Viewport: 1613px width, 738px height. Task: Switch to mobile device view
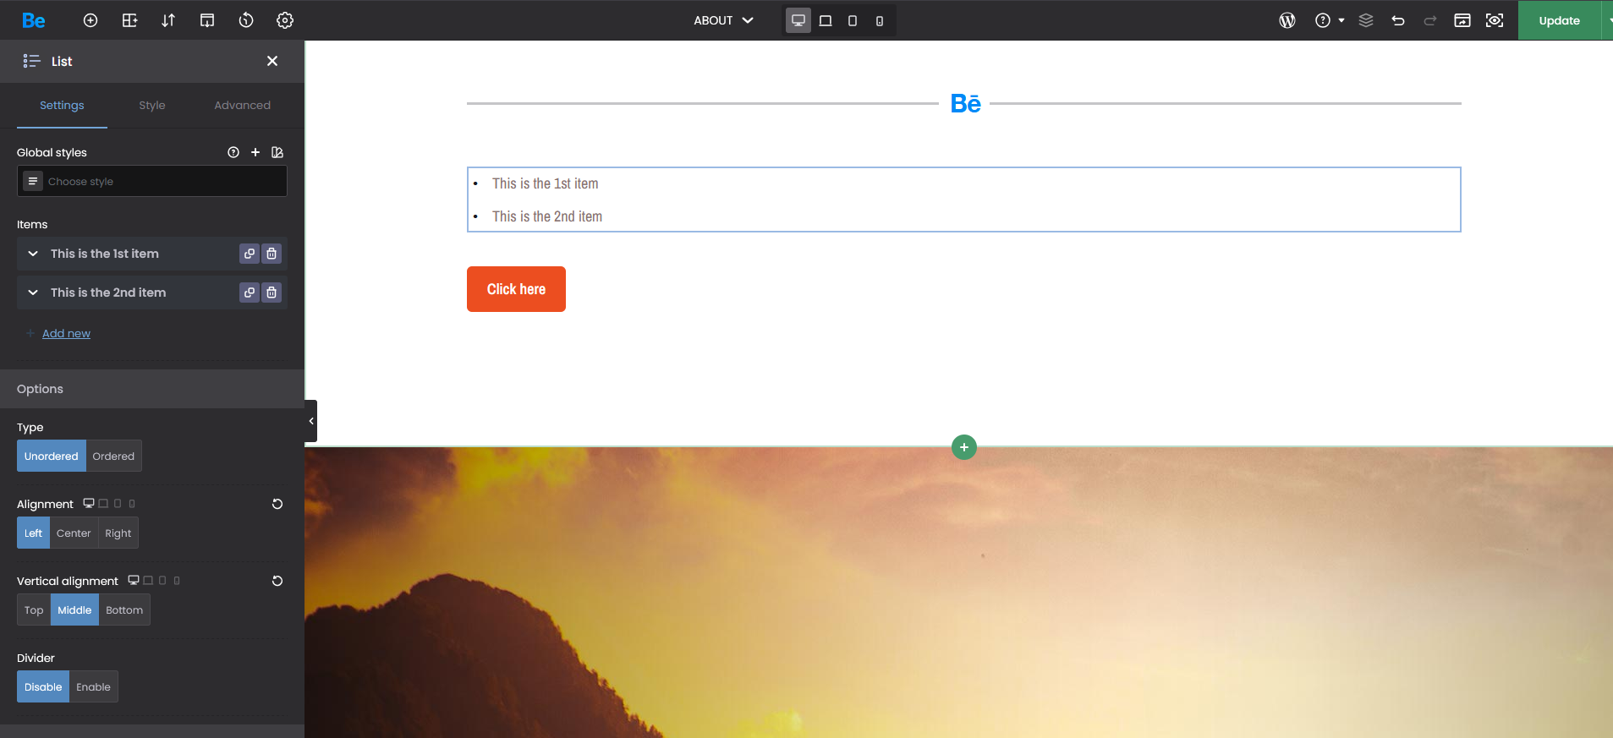coord(880,20)
